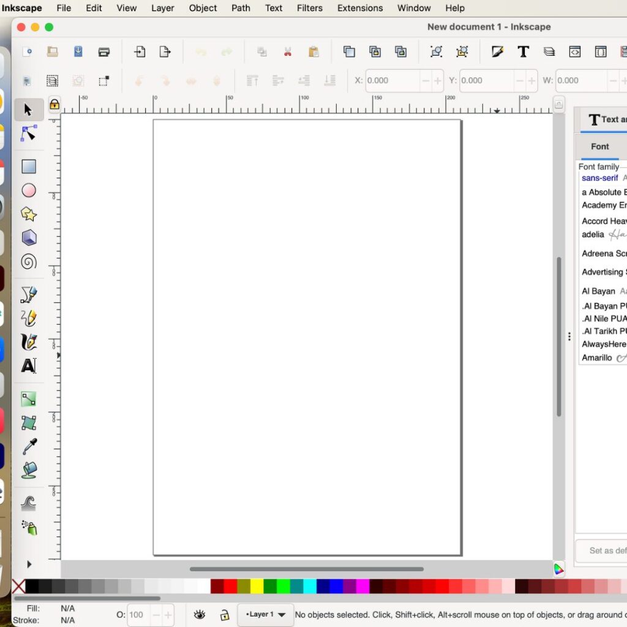Open the sans-serif font family link

click(599, 178)
